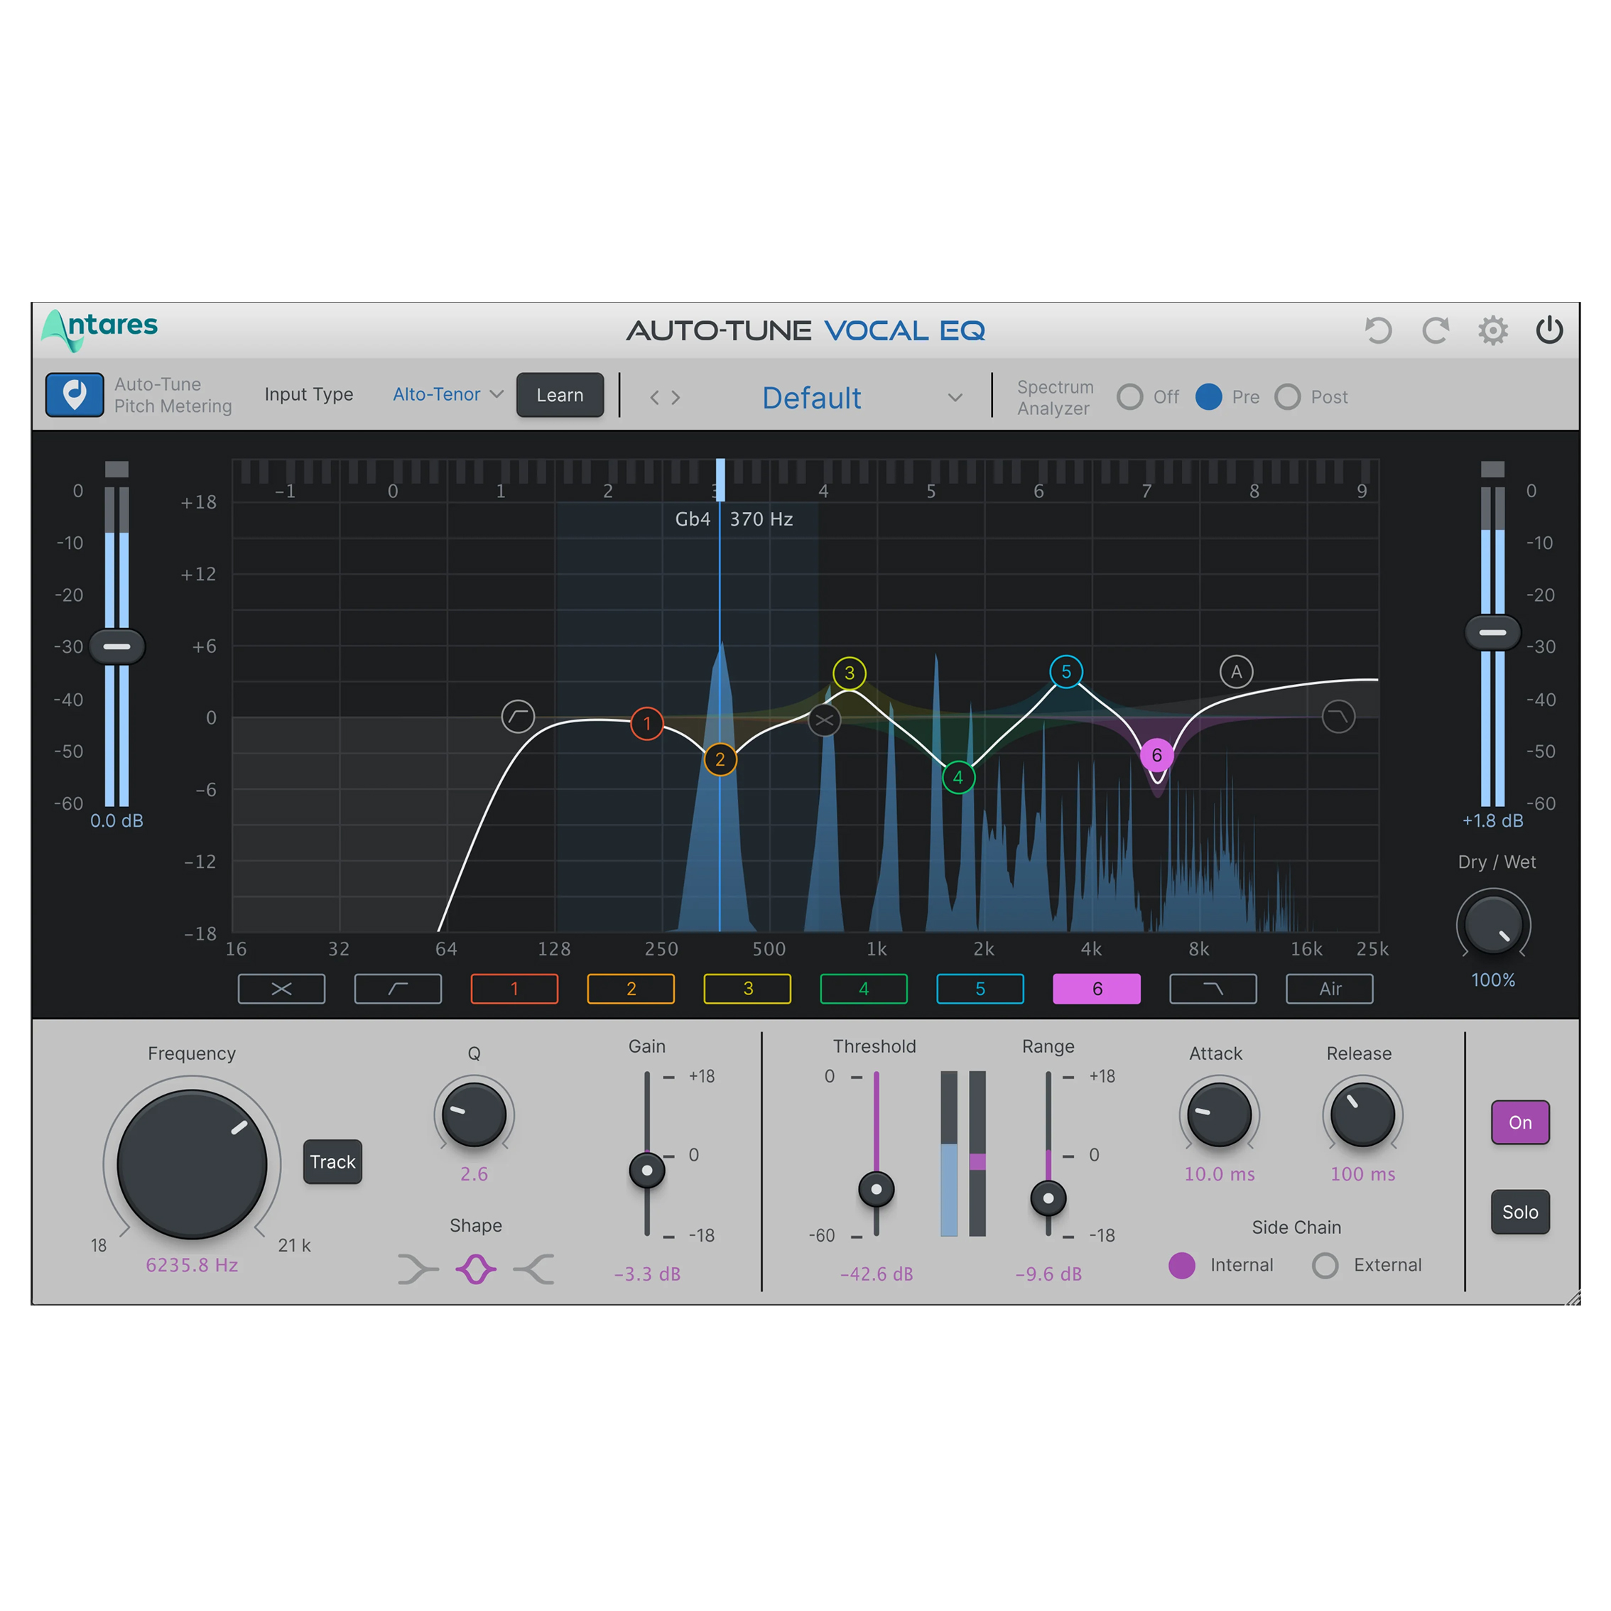The width and height of the screenshot is (1611, 1611).
Task: Toggle plugin bypass power icon
Action: point(1549,330)
